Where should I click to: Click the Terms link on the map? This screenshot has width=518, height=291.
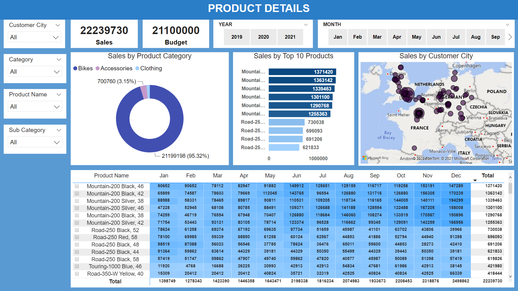pyautogui.click(x=497, y=159)
